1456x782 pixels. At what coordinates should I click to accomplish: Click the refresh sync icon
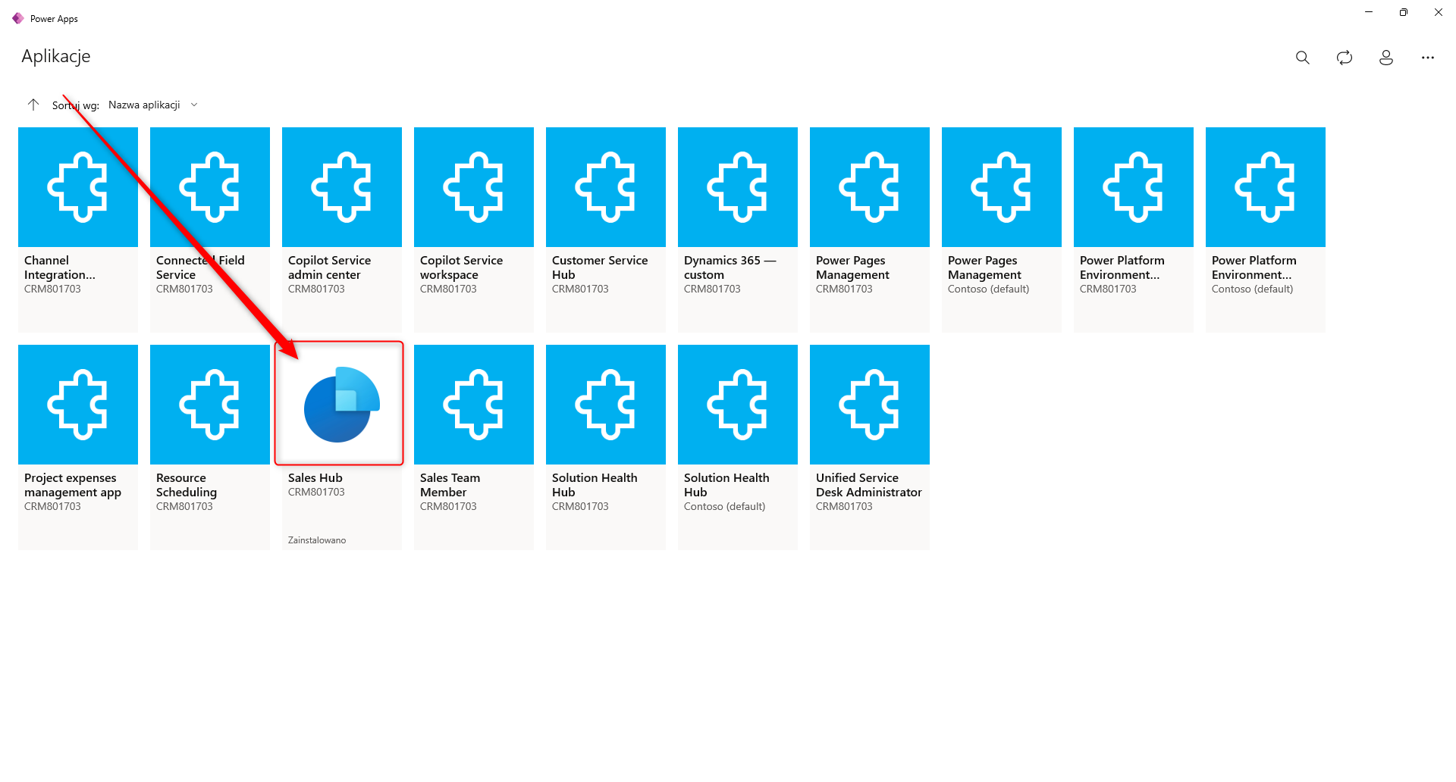1344,58
